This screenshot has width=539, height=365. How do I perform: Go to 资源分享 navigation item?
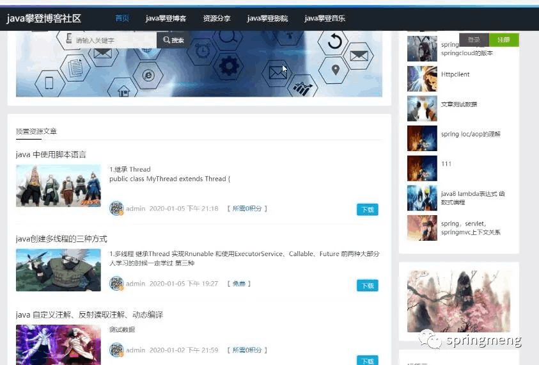pyautogui.click(x=217, y=18)
